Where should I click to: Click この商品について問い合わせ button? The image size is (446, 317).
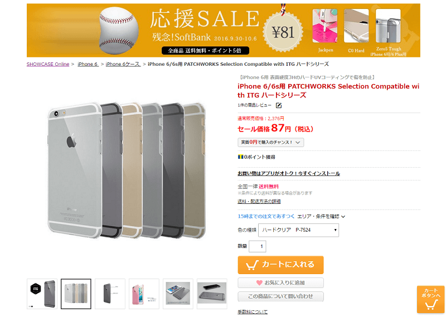(x=281, y=296)
